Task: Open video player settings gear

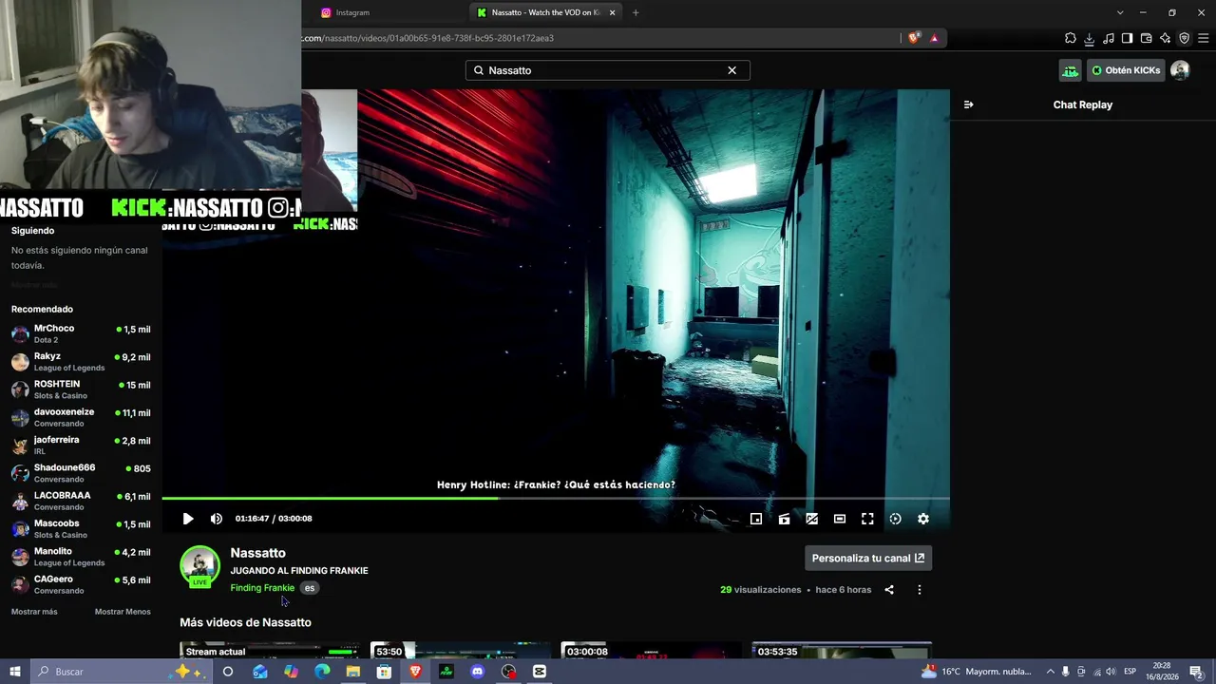Action: click(x=923, y=519)
